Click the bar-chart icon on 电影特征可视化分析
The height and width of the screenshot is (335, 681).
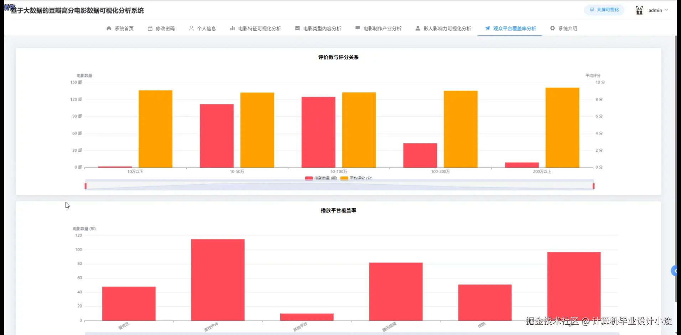[x=232, y=28]
